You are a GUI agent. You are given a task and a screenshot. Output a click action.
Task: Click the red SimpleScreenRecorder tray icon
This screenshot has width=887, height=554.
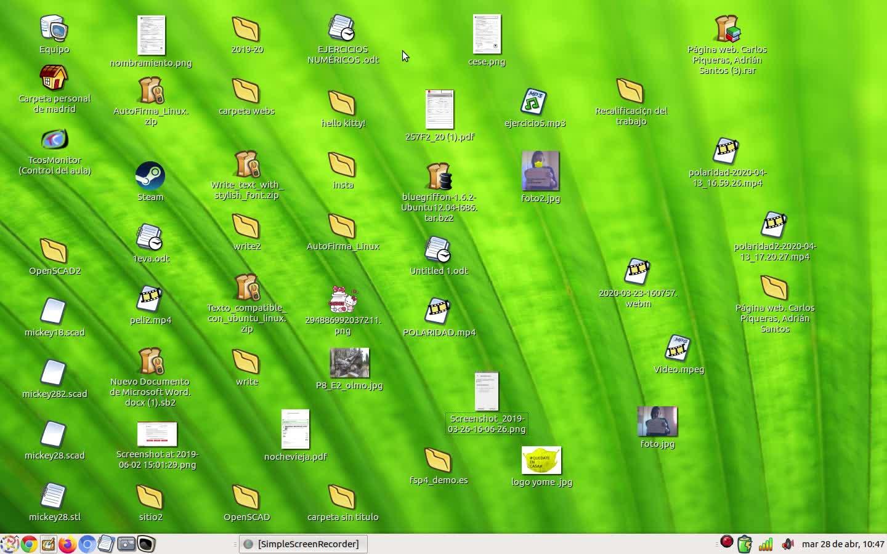pyautogui.click(x=727, y=542)
